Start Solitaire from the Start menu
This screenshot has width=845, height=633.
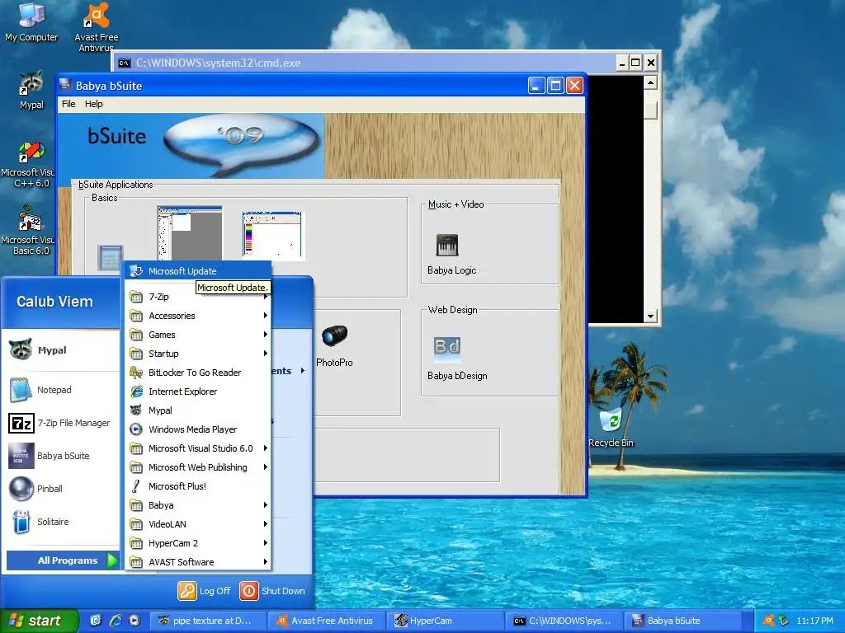point(63,522)
